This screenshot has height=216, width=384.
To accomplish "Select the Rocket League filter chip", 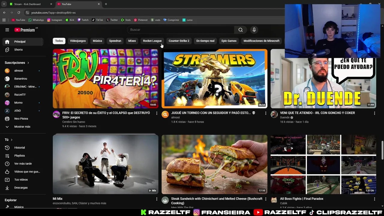I will (x=152, y=41).
